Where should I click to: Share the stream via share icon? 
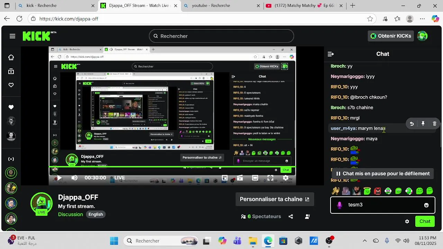[x=291, y=216]
